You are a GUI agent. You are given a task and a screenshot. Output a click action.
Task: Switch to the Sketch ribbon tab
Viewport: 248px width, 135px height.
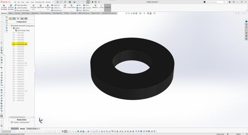[11, 13]
